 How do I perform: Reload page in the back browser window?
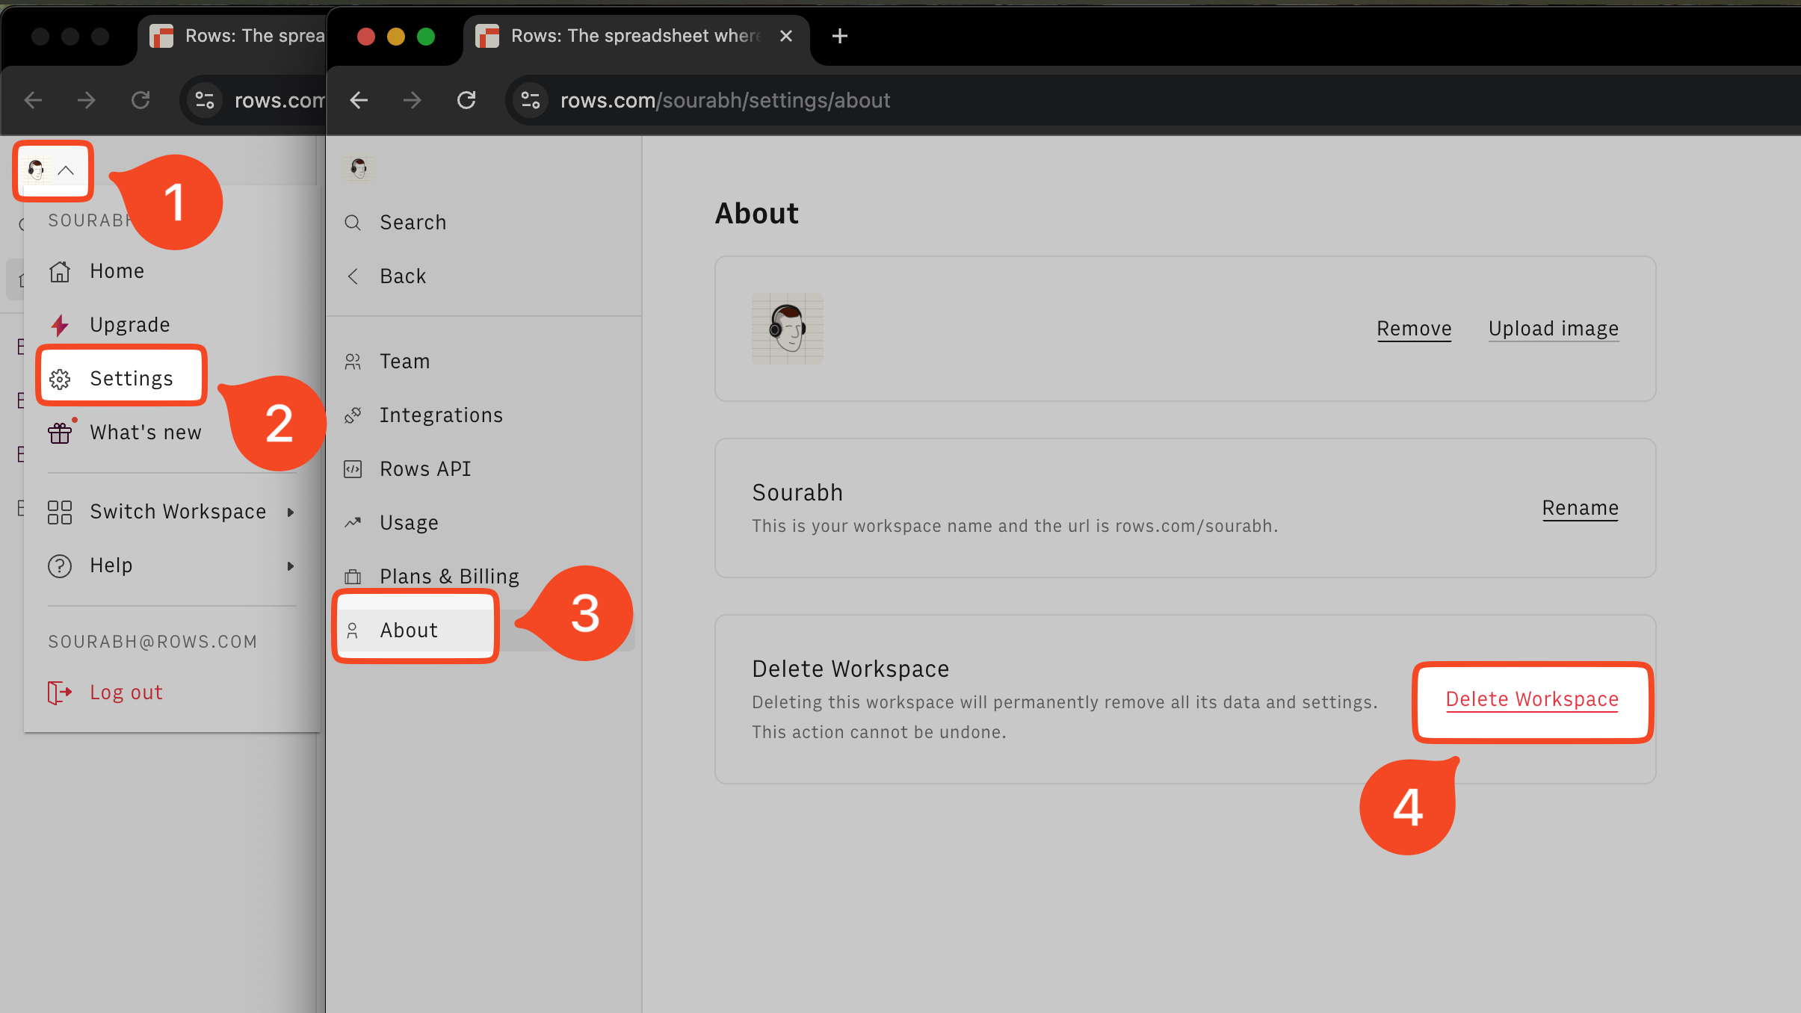click(140, 100)
